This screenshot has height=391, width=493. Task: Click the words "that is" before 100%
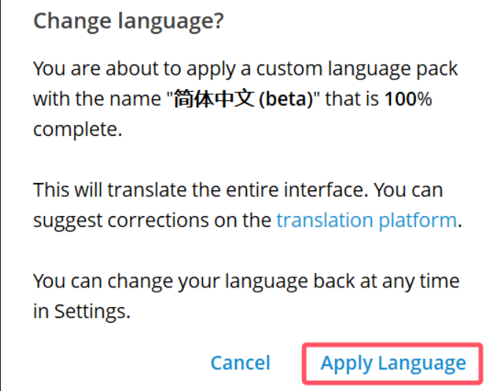click(x=351, y=99)
